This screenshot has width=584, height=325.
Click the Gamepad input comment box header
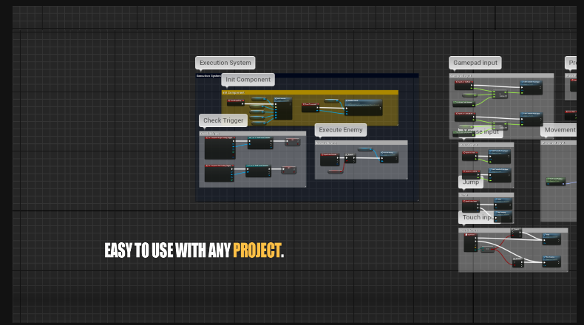point(501,75)
